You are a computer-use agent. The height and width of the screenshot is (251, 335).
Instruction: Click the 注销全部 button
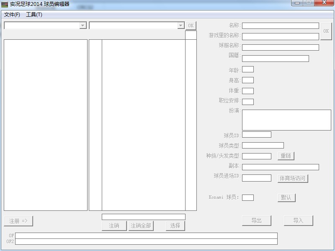pyautogui.click(x=141, y=226)
